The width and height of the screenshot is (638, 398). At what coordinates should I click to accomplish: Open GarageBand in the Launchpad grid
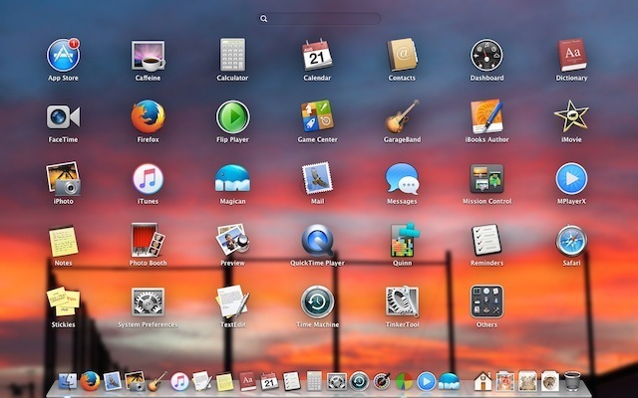pos(402,116)
